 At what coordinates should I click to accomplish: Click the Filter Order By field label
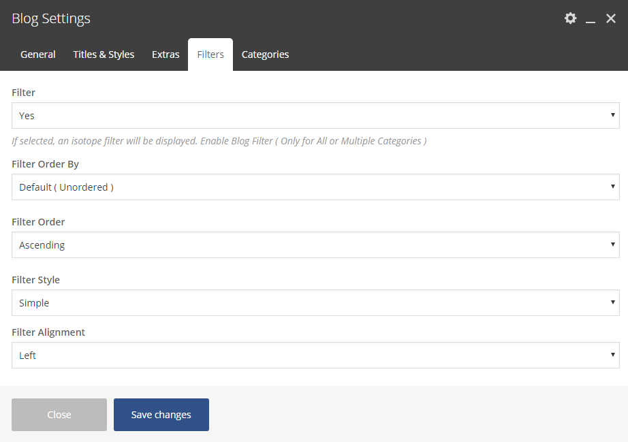[x=46, y=164]
